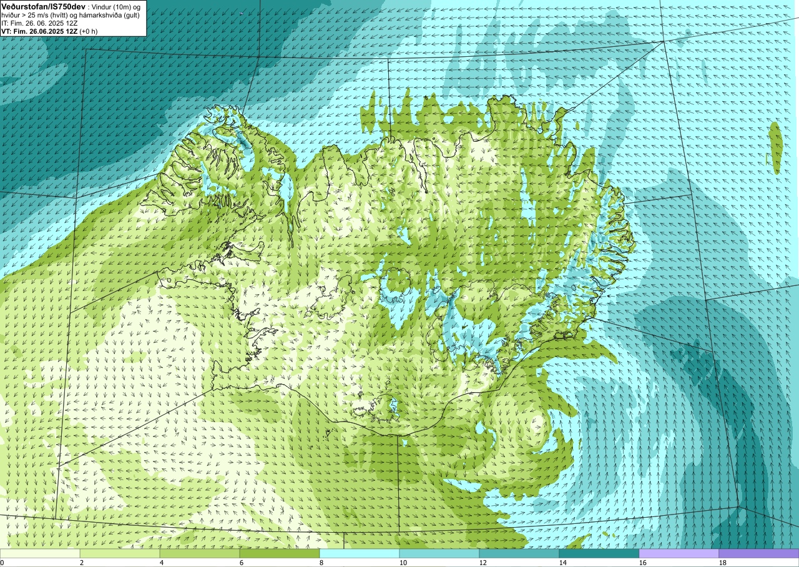
Task: Click the 'Vindur (10m) og' text
Action: (x=115, y=6)
